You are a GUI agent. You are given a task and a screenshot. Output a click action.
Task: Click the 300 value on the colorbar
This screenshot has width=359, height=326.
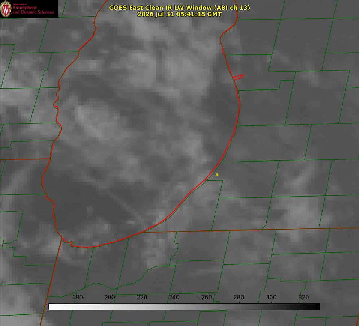pyautogui.click(x=271, y=297)
